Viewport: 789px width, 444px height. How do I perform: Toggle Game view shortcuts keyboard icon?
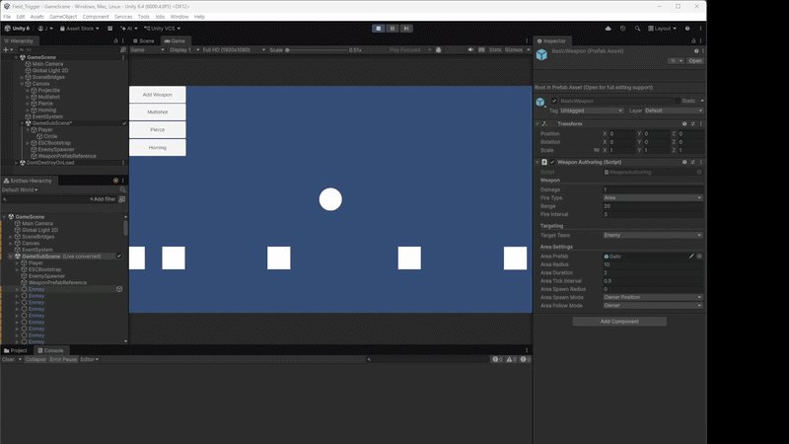[x=481, y=50]
